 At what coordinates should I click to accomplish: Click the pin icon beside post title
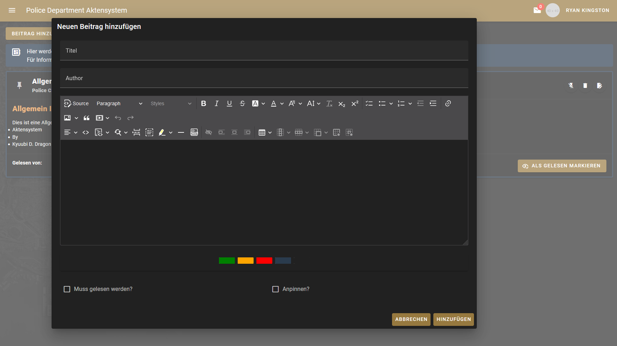[x=19, y=85]
